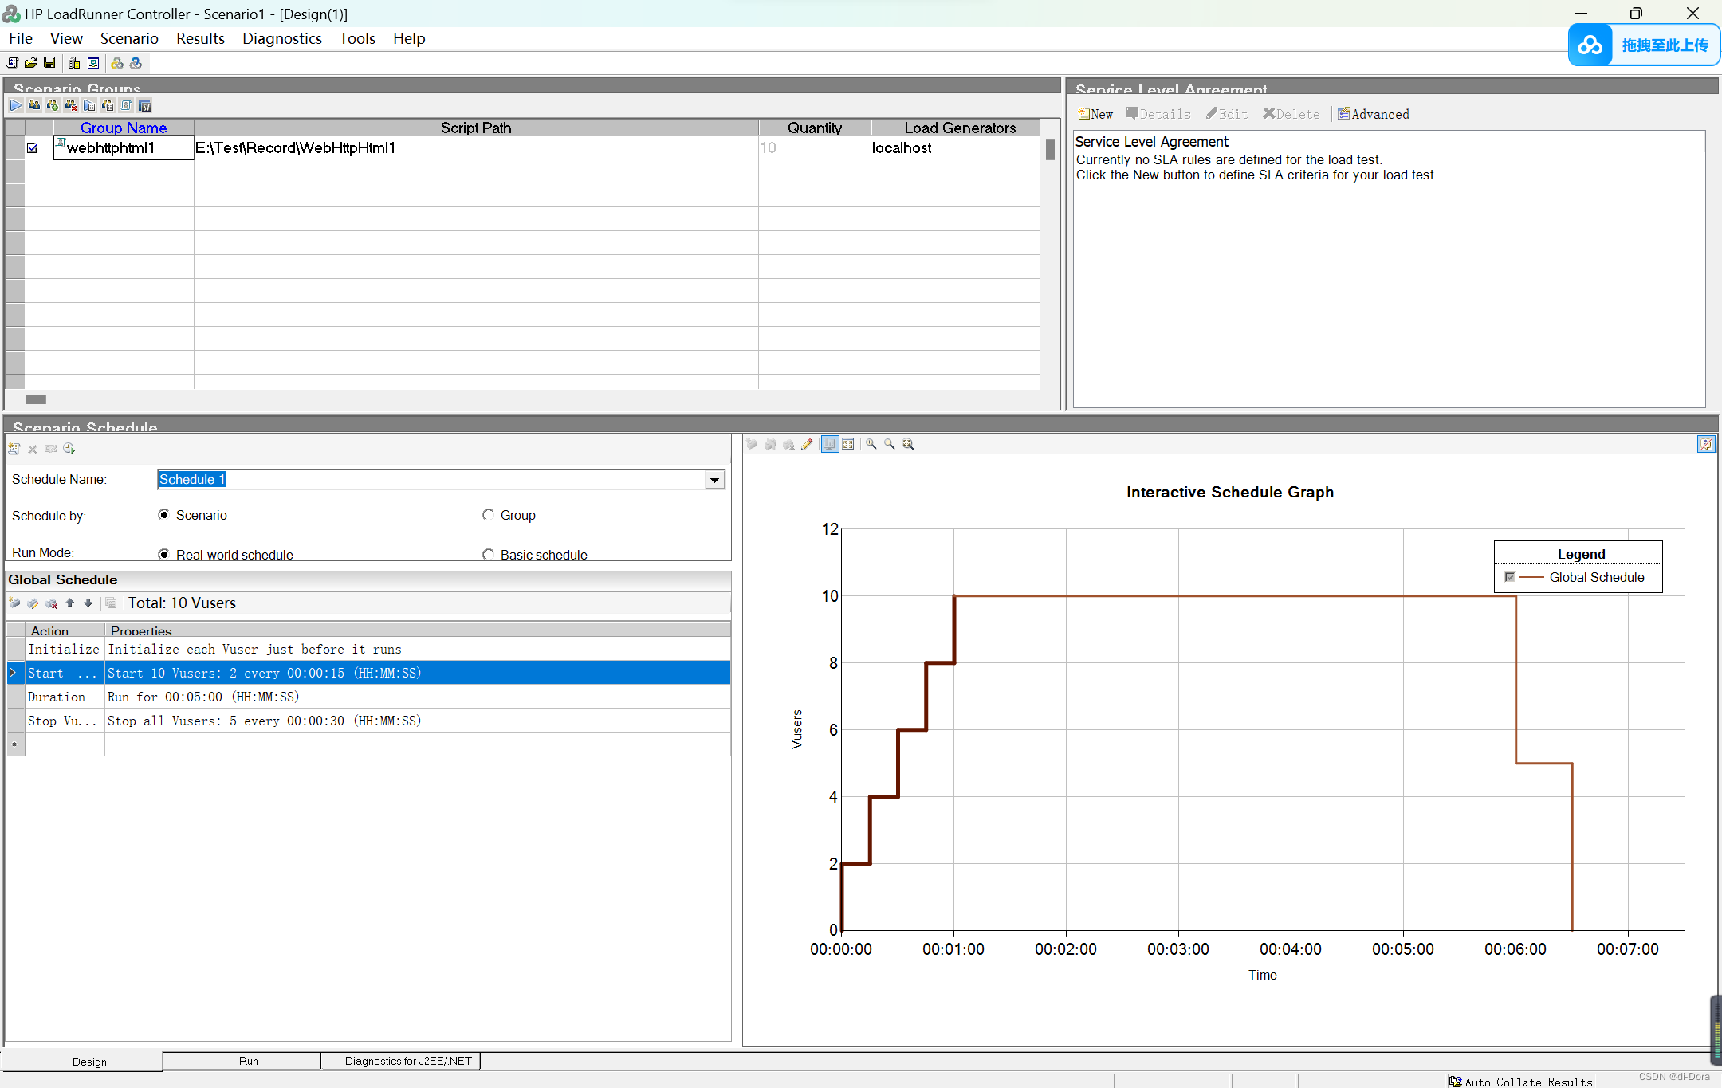Open the Diagnostics menu
1722x1088 pixels.
point(281,38)
